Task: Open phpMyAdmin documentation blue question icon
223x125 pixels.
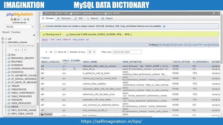Action: [x=18, y=19]
